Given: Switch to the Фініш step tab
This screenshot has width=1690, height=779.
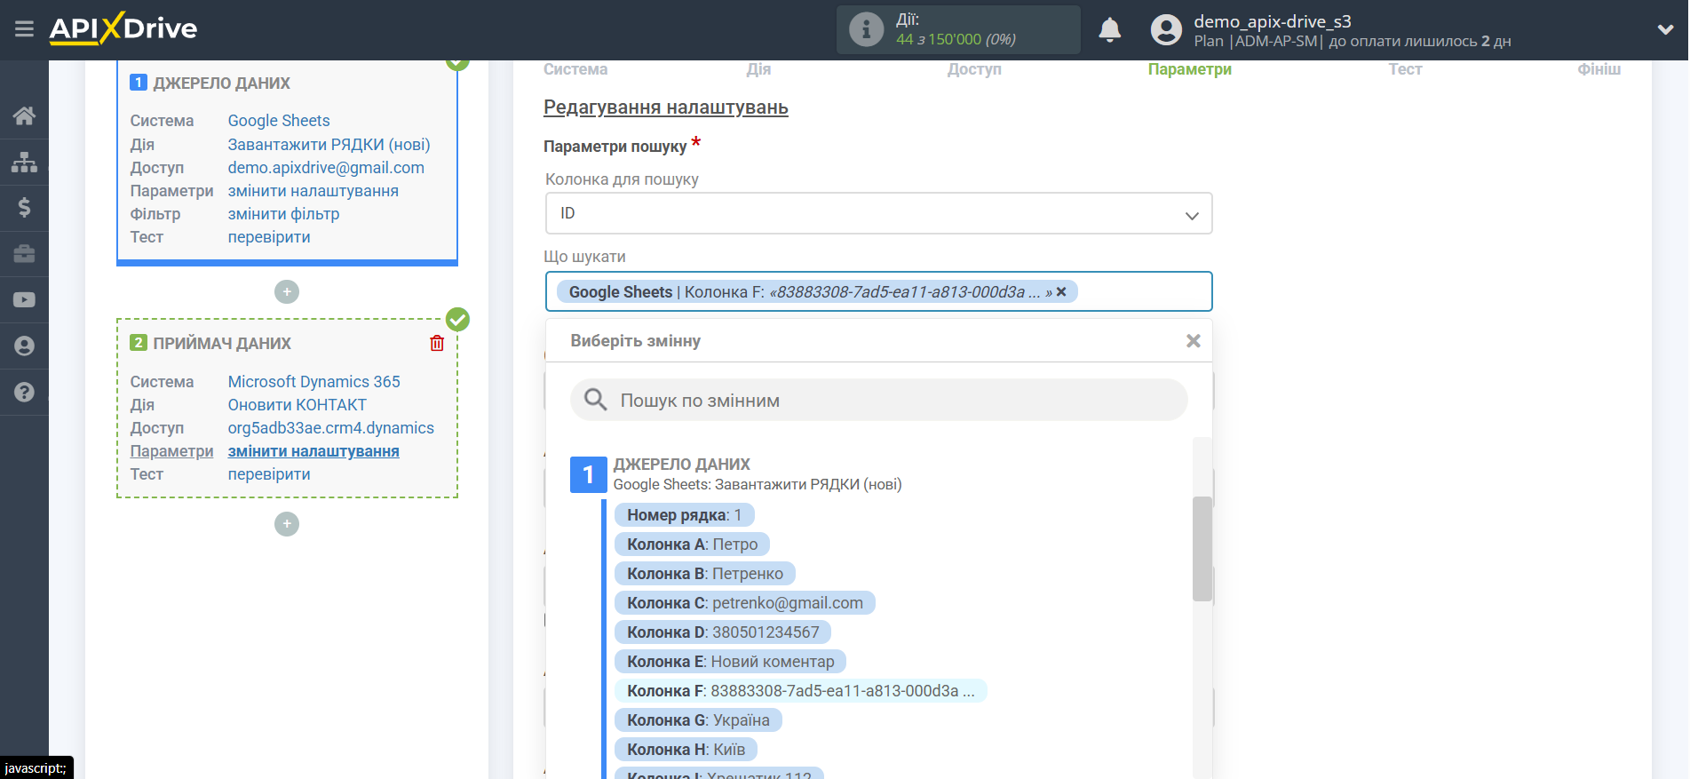Looking at the screenshot, I should pos(1599,69).
